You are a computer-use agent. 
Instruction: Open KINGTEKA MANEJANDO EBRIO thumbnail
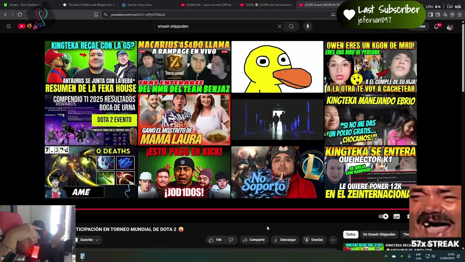pyautogui.click(x=371, y=120)
